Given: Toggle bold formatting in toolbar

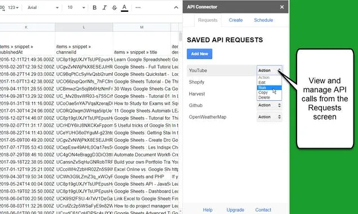Looking at the screenshot, I should click(x=95, y=7).
